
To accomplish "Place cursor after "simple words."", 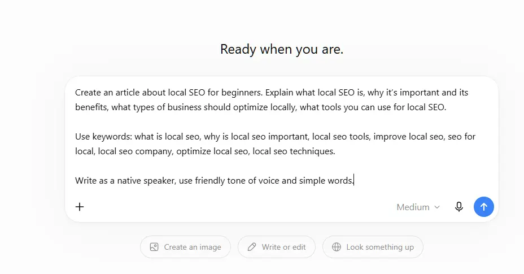I will point(354,181).
